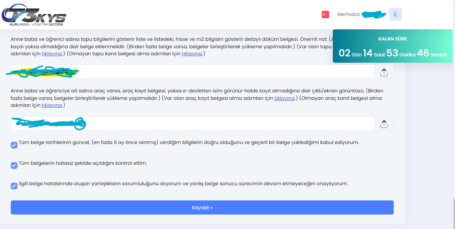The image size is (455, 229).
Task: Click the Kaydet » button
Action: 202,207
